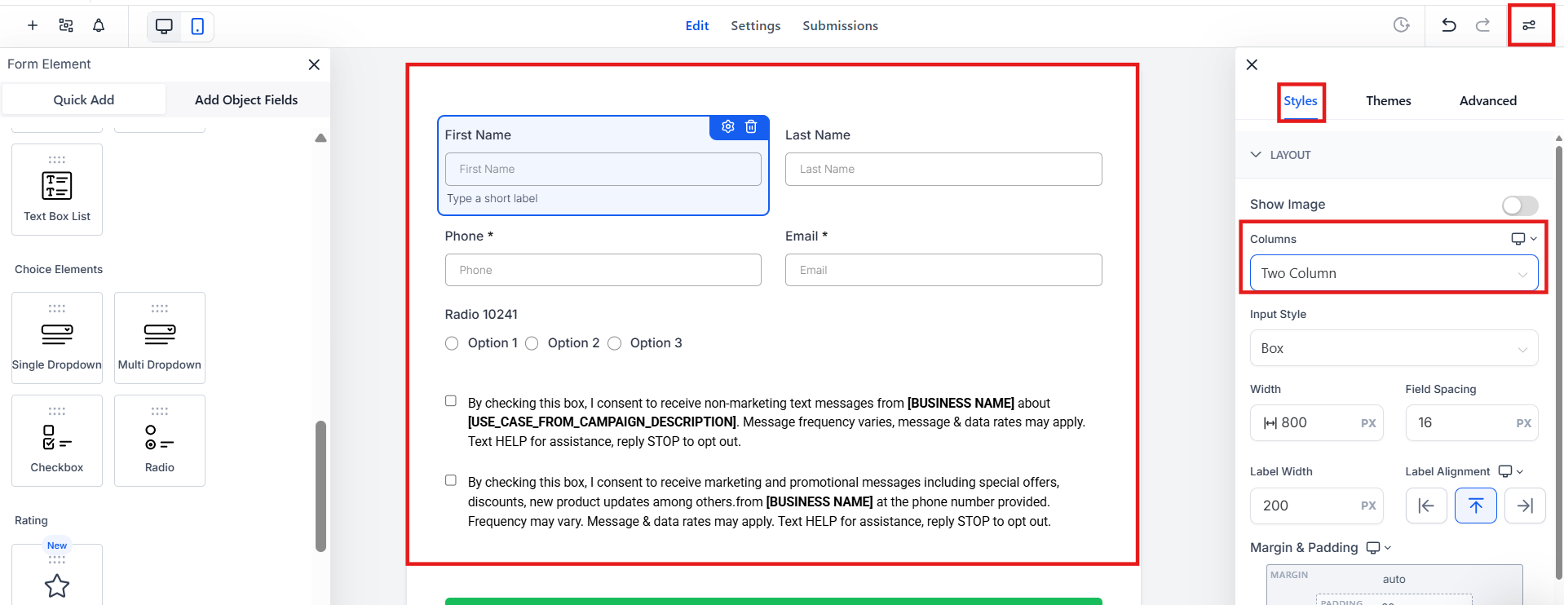Click the Add Object Fields button
This screenshot has width=1564, height=605.
coord(246,99)
